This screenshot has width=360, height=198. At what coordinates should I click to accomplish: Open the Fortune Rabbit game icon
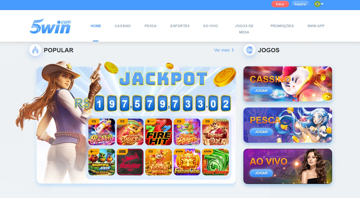tap(102, 132)
